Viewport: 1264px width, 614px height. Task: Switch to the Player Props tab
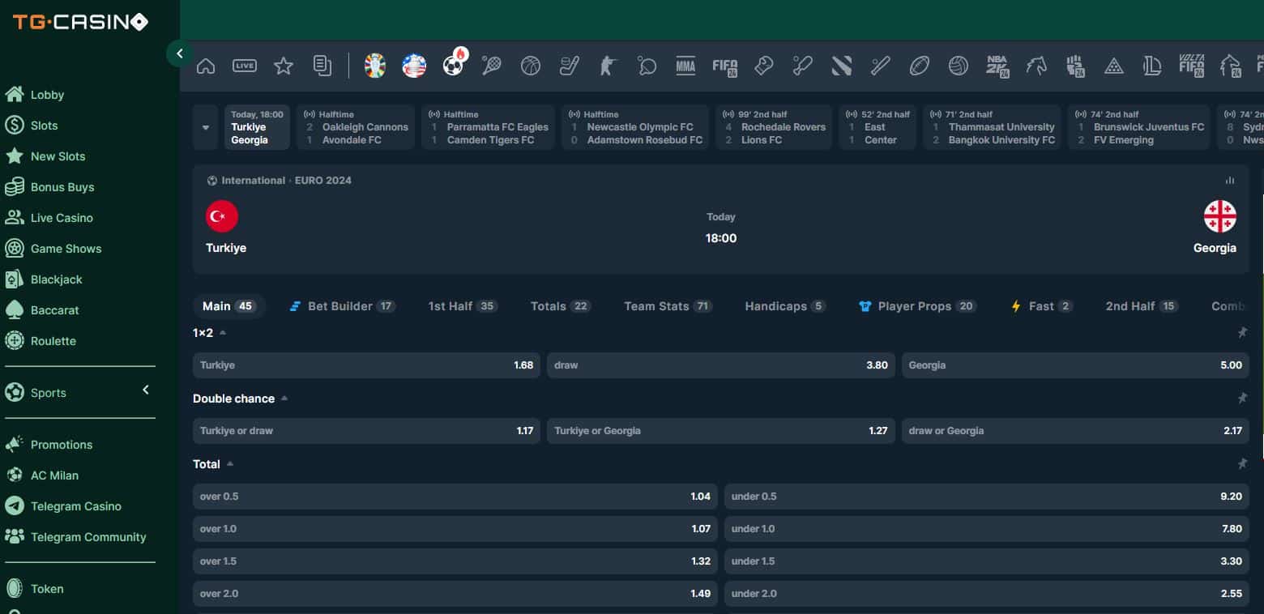[918, 306]
